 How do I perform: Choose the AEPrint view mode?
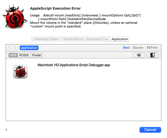[x=152, y=48]
